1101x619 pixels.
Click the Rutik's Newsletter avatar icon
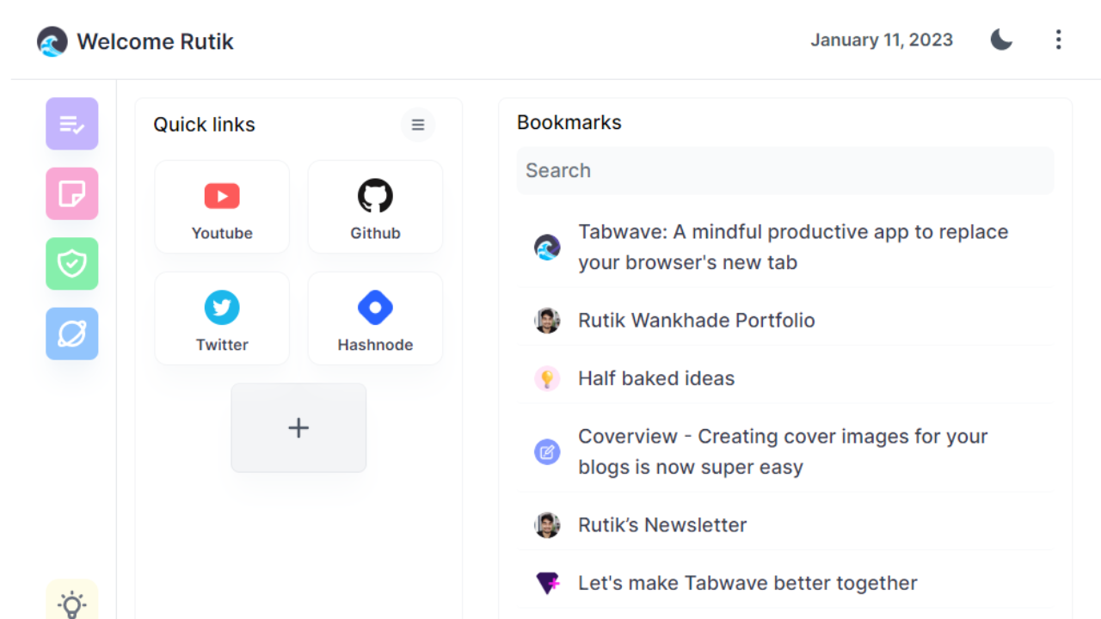[x=547, y=525]
